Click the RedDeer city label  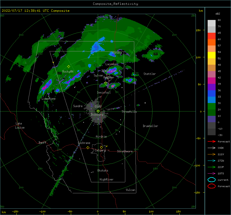coord(109,77)
